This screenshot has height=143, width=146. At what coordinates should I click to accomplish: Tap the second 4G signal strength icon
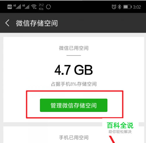coord(26,7)
